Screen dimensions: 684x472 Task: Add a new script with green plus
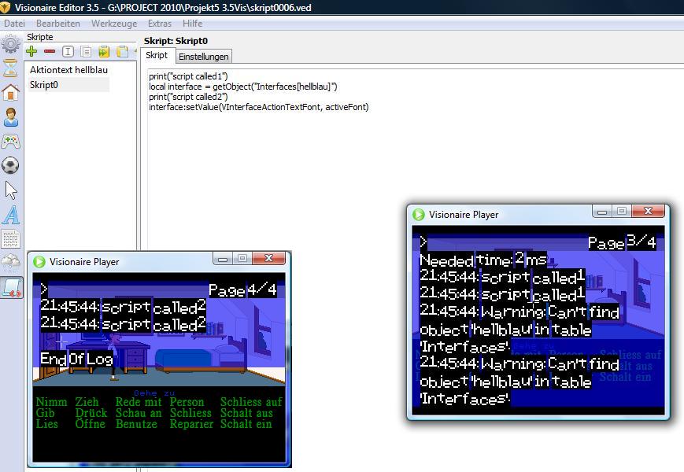(31, 51)
